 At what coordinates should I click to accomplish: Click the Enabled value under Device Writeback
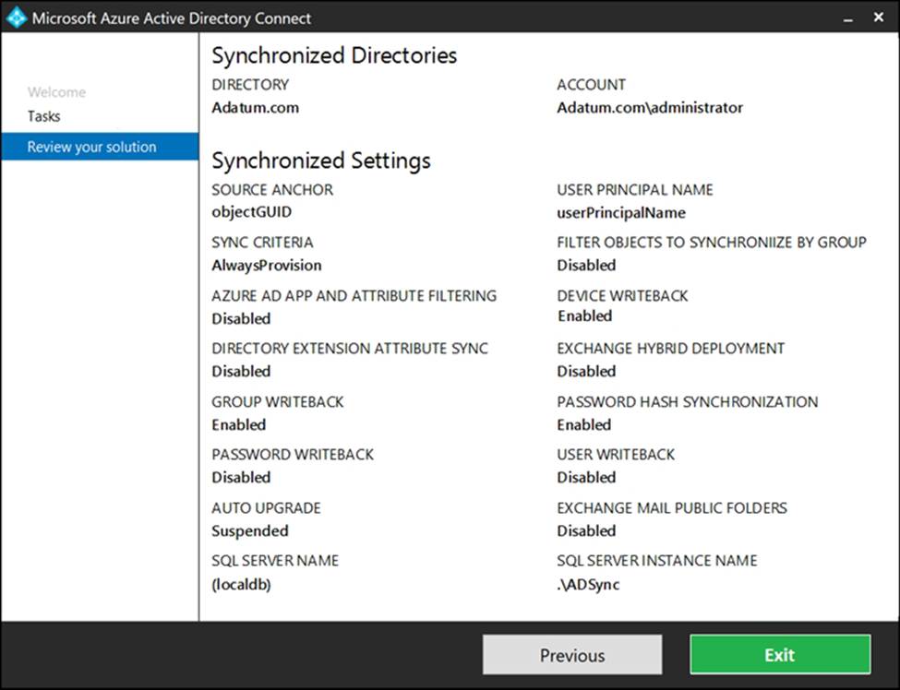pyautogui.click(x=584, y=315)
